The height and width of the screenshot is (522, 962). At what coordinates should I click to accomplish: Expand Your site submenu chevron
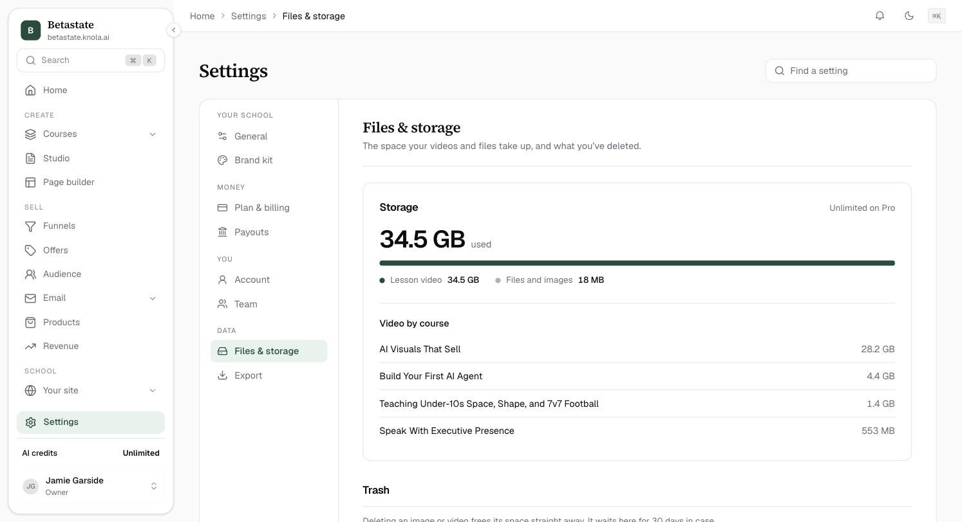click(153, 390)
